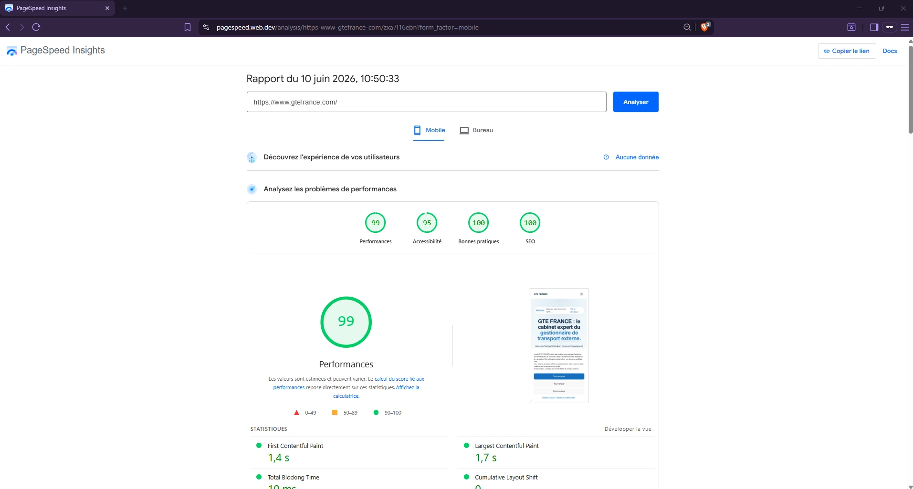Click the Aucune donnée link
Image resolution: width=913 pixels, height=489 pixels.
[637, 157]
